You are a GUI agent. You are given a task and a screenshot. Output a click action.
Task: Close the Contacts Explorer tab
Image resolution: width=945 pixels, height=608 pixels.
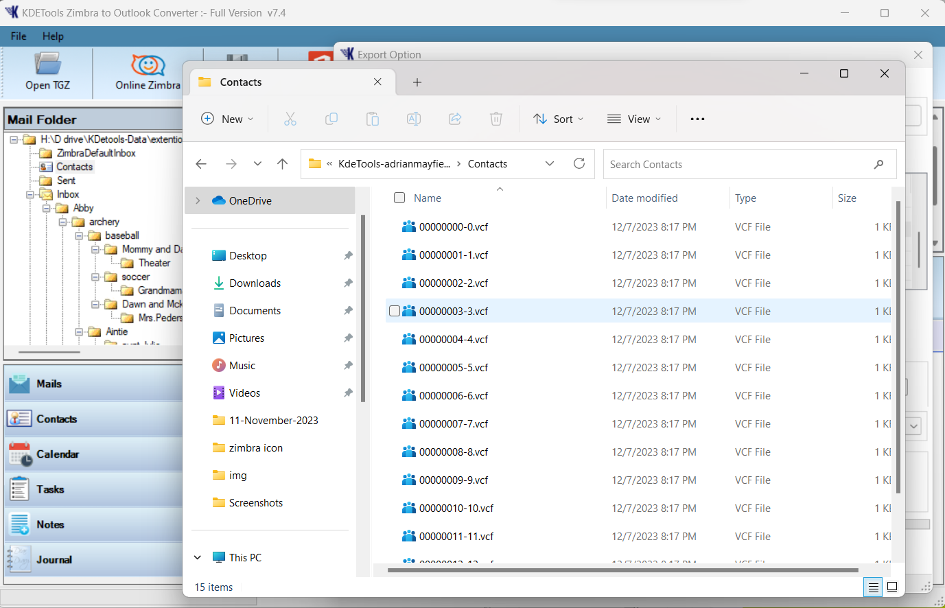point(377,82)
